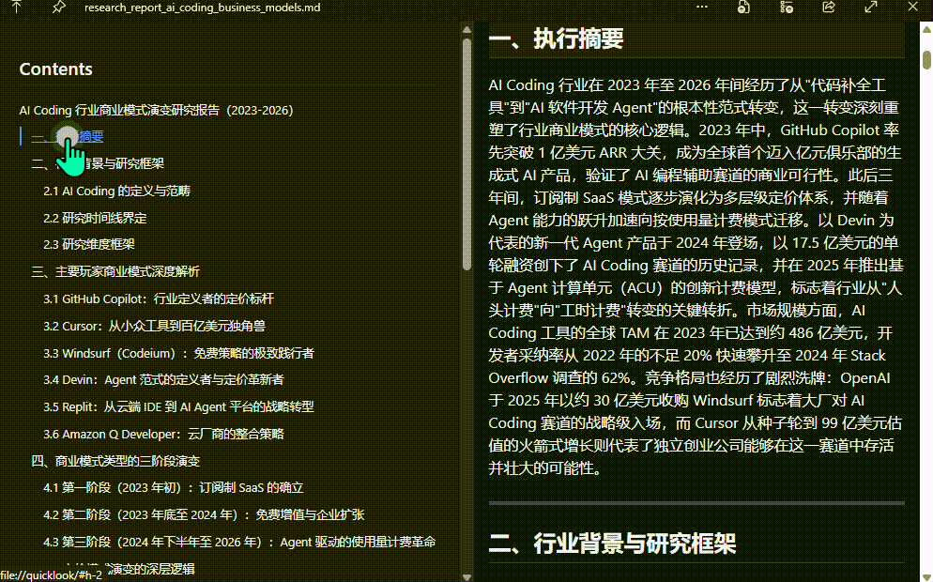Pin the QuickLook preview window
Image resolution: width=933 pixels, height=582 pixels.
58,7
